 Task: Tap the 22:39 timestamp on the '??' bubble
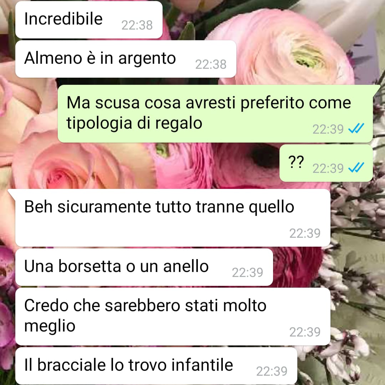click(328, 168)
